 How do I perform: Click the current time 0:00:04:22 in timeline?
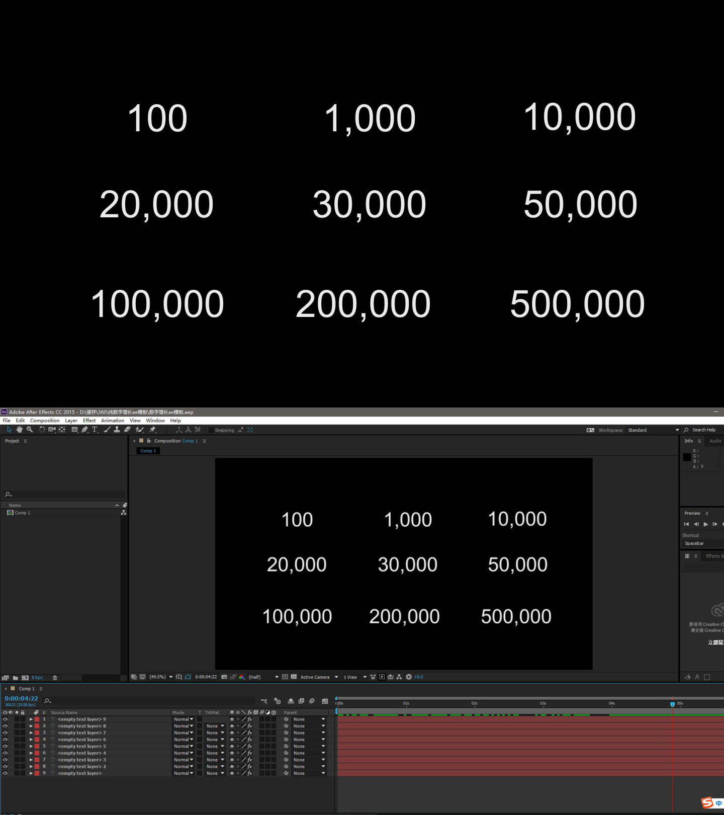tap(21, 698)
